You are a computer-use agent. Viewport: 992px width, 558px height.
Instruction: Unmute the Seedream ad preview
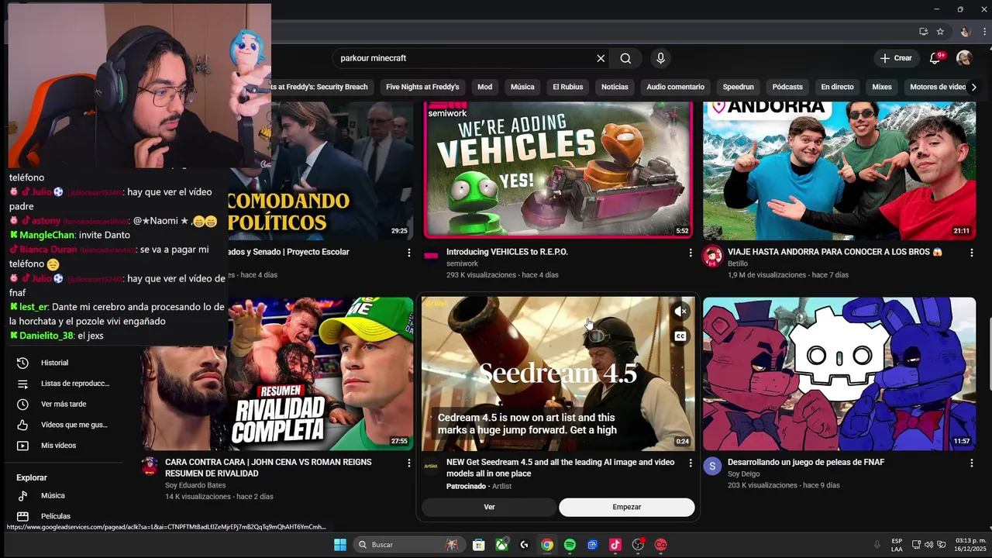(680, 312)
